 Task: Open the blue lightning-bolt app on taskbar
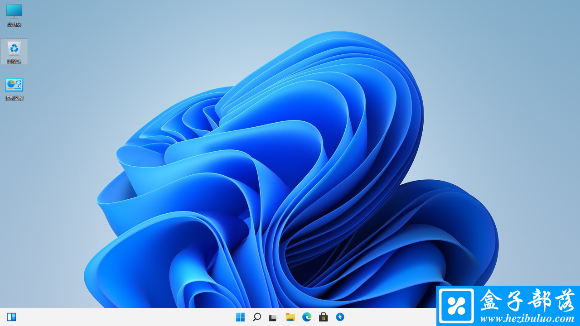point(340,317)
